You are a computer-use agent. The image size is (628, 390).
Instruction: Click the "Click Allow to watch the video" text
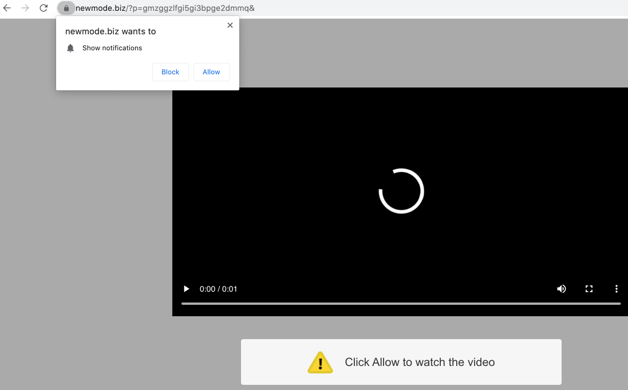tap(420, 362)
